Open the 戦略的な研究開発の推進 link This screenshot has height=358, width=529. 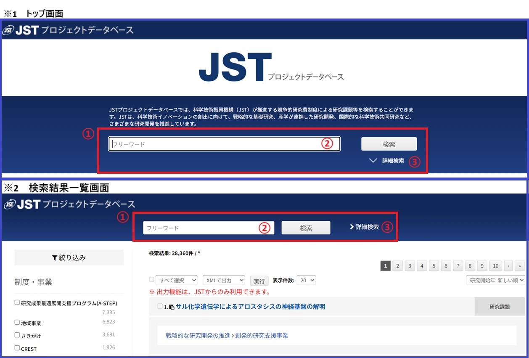coord(198,336)
